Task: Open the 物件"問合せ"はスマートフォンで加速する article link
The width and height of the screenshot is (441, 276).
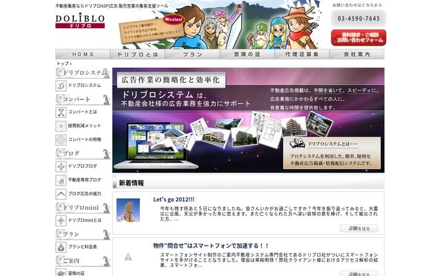Action: [x=211, y=246]
